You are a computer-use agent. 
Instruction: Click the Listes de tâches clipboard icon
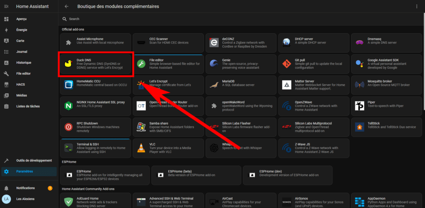click(7, 106)
